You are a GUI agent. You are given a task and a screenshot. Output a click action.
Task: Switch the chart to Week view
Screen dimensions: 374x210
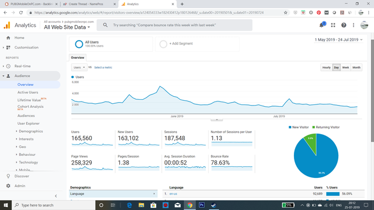click(x=345, y=68)
